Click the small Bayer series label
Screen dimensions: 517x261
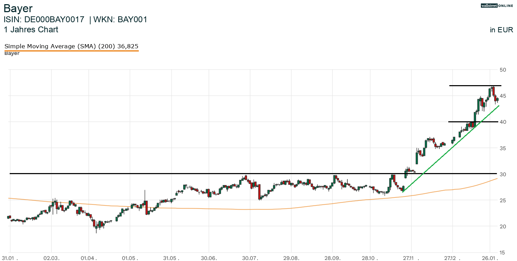coord(12,54)
